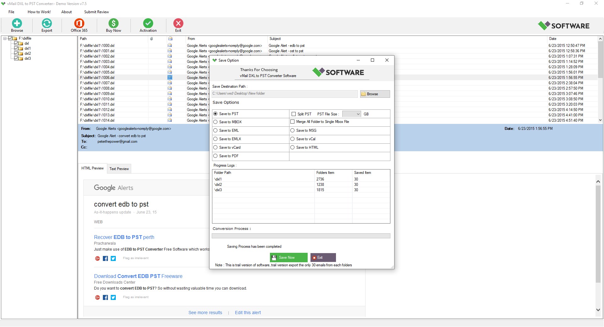The width and height of the screenshot is (604, 327).
Task: Select the Save to EML option
Action: (x=215, y=130)
